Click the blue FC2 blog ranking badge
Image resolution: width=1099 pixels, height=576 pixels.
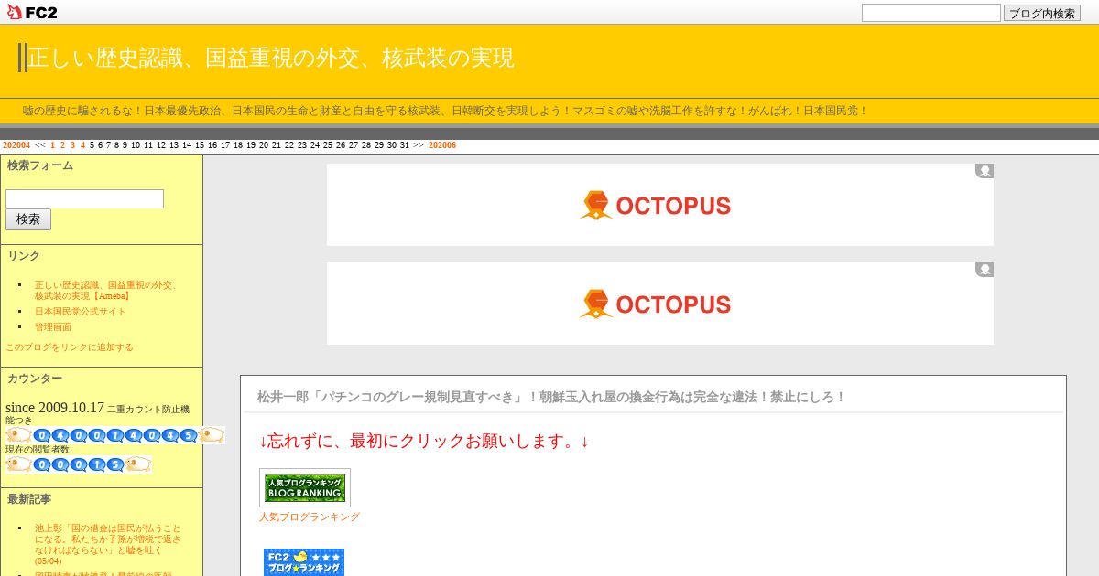pyautogui.click(x=304, y=562)
